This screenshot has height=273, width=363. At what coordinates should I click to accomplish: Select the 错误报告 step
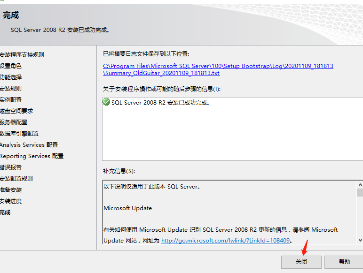coord(11,167)
